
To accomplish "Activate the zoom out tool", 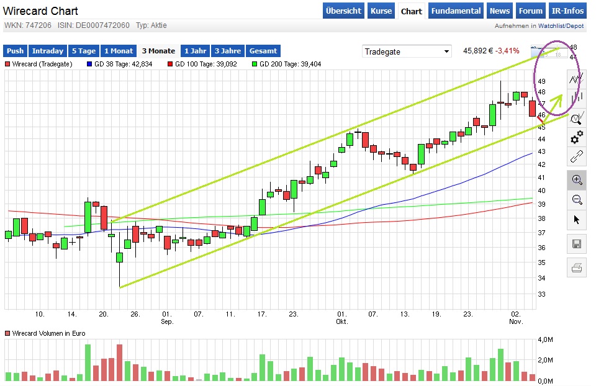I will coord(576,200).
